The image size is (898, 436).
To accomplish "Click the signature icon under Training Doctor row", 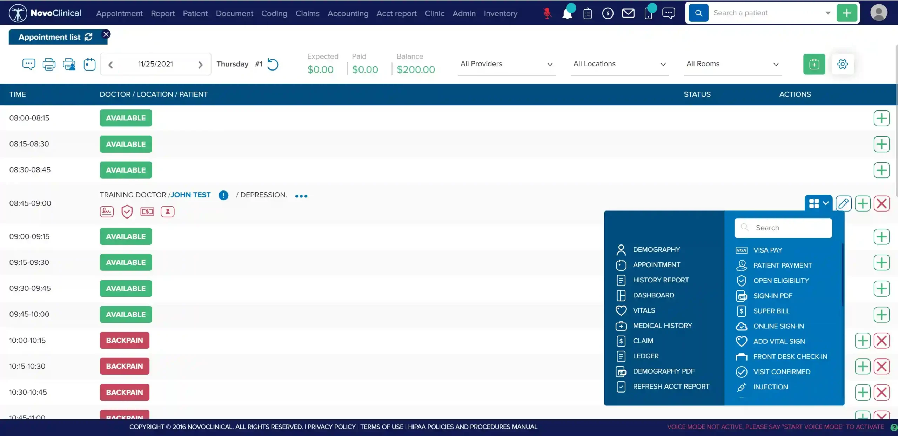I will tap(107, 211).
